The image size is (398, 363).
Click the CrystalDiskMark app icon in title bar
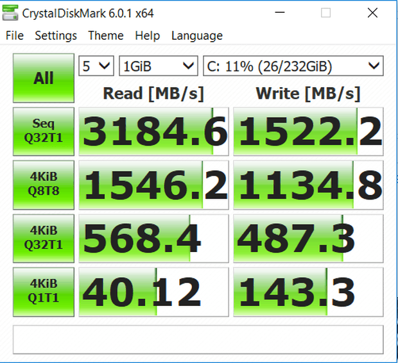pos(10,13)
